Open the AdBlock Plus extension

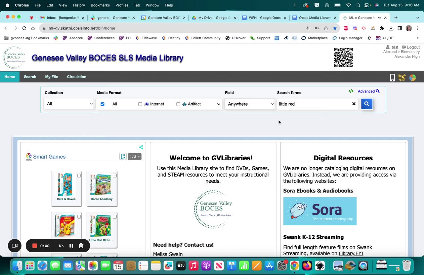point(346,28)
